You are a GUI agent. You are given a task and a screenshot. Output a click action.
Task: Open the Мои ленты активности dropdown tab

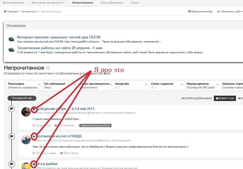[x=48, y=3]
